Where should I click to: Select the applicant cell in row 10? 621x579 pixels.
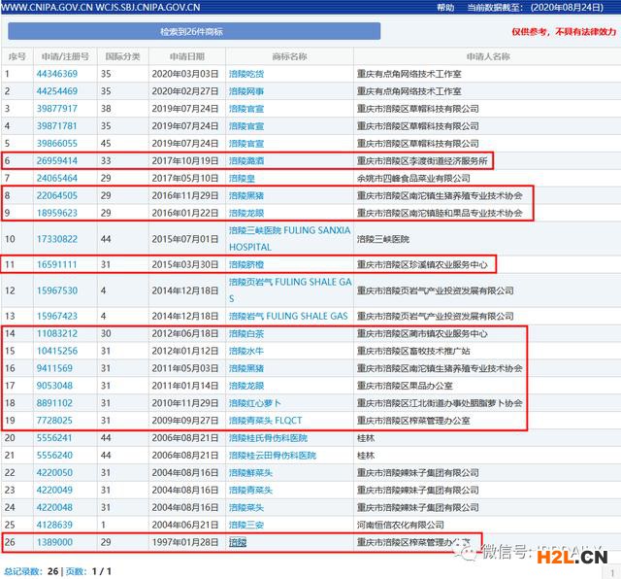383,239
